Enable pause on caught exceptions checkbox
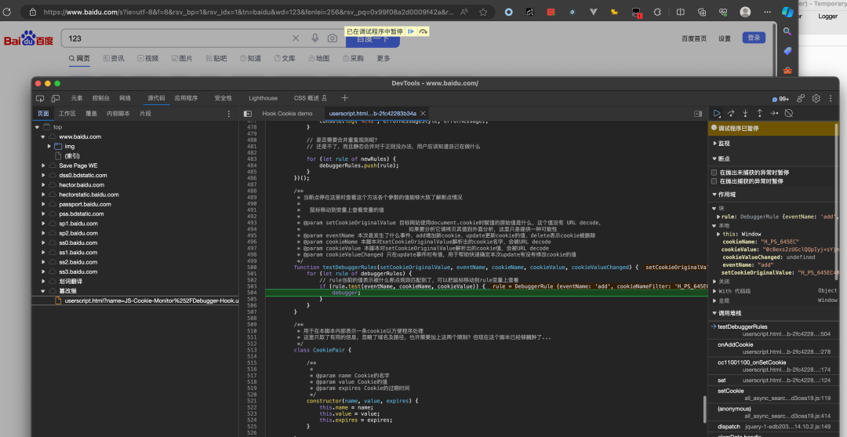The height and width of the screenshot is (437, 847). (714, 181)
